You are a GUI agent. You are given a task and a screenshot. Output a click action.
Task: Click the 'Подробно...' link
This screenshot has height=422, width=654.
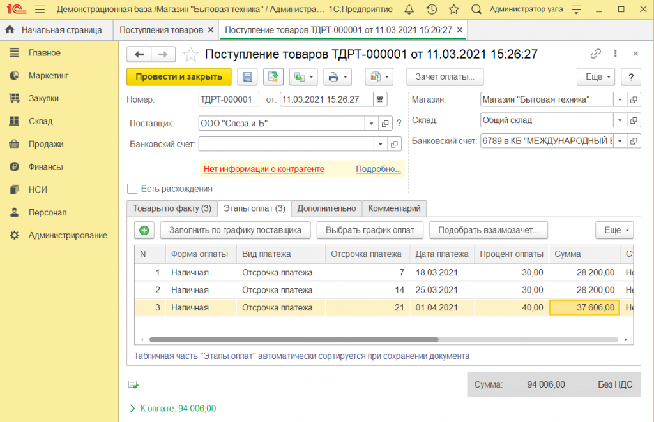pos(378,169)
